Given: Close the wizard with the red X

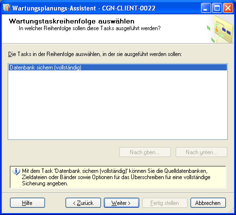Looking at the screenshot, I should click(x=228, y=8).
